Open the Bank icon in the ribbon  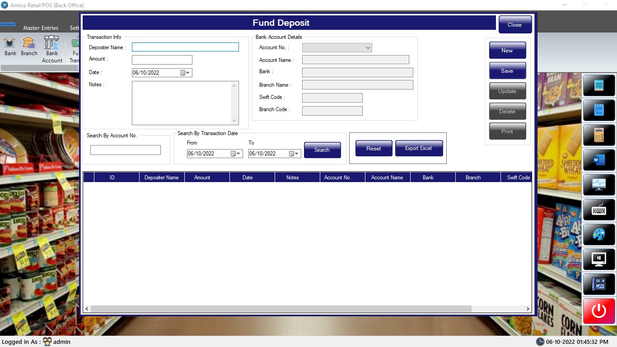pos(10,47)
